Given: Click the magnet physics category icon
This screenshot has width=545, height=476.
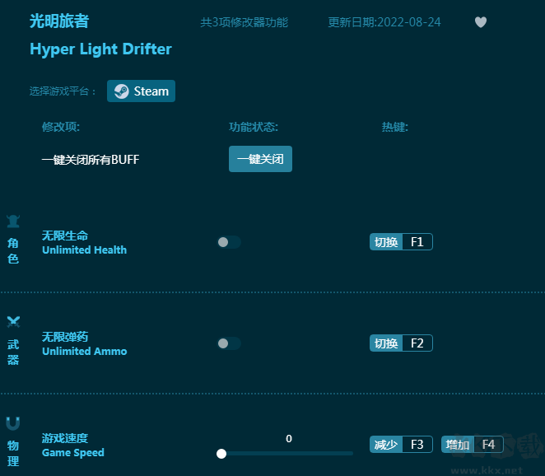Looking at the screenshot, I should click(x=13, y=423).
